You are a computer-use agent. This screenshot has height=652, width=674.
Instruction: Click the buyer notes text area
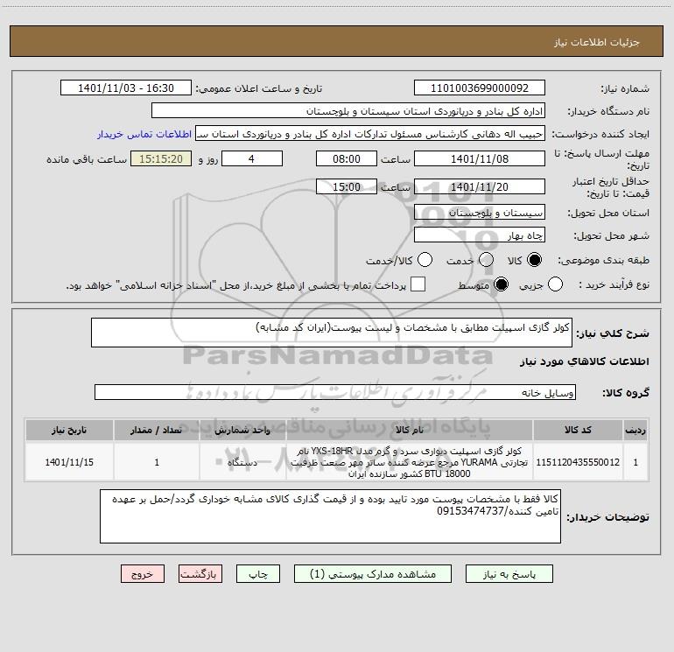330,516
